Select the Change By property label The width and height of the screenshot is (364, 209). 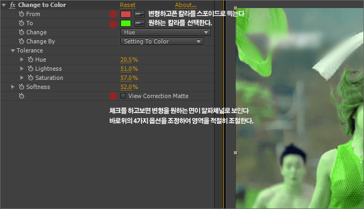(x=41, y=41)
